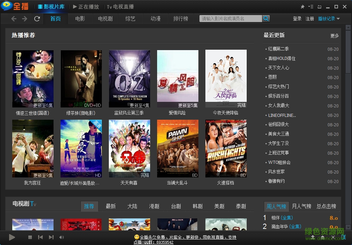352x245 pixels.
Task: Open ranked item 相伴 (全集)
Action: coord(282,218)
